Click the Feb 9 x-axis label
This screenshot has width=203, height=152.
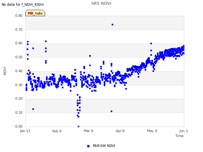pos(57,131)
